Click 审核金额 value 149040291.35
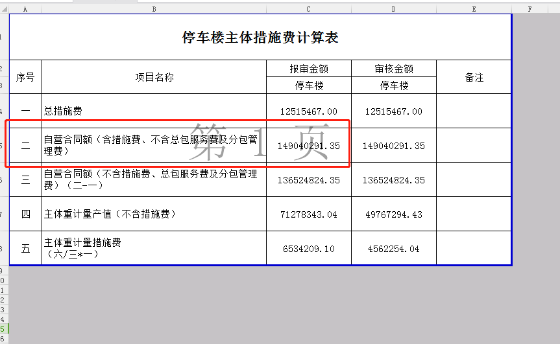 (x=394, y=145)
